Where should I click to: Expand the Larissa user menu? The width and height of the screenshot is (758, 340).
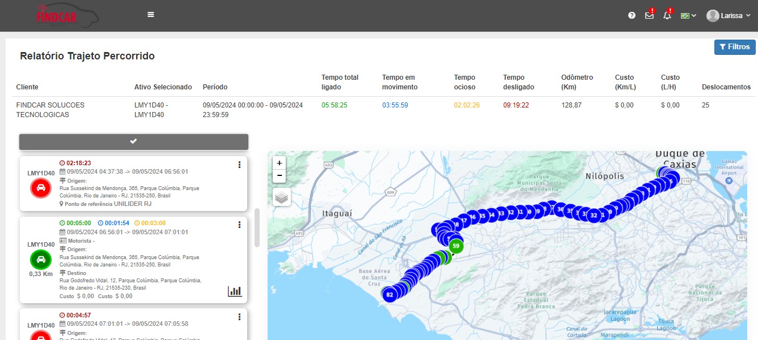click(x=729, y=16)
